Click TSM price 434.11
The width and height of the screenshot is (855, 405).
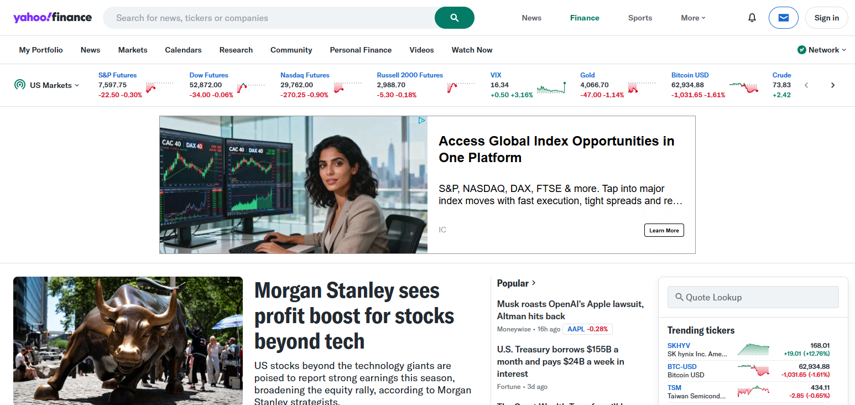(x=819, y=388)
